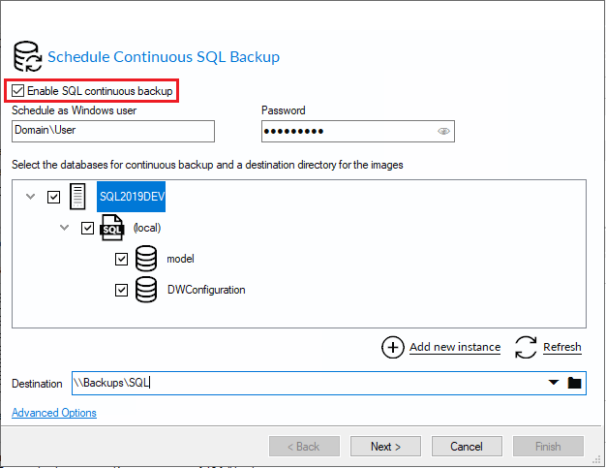The width and height of the screenshot is (606, 468).
Task: Click the Schedule Continuous SQL Backup header icon
Action: pyautogui.click(x=26, y=56)
